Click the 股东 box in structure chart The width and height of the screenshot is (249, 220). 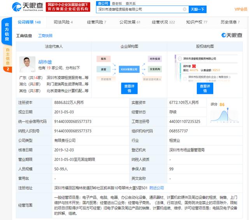pos(103,59)
